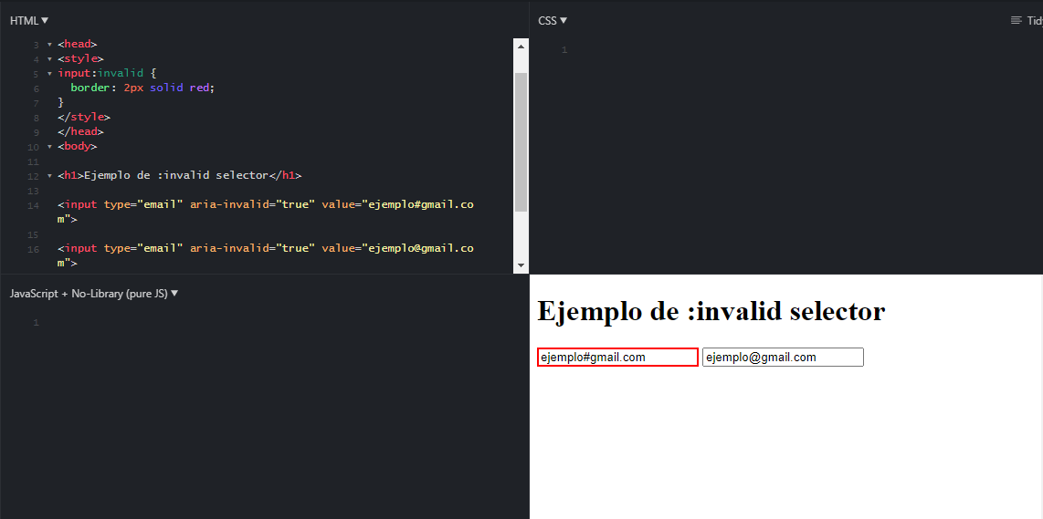
Task: Open the CSS panel preprocessor dropdown
Action: point(553,20)
